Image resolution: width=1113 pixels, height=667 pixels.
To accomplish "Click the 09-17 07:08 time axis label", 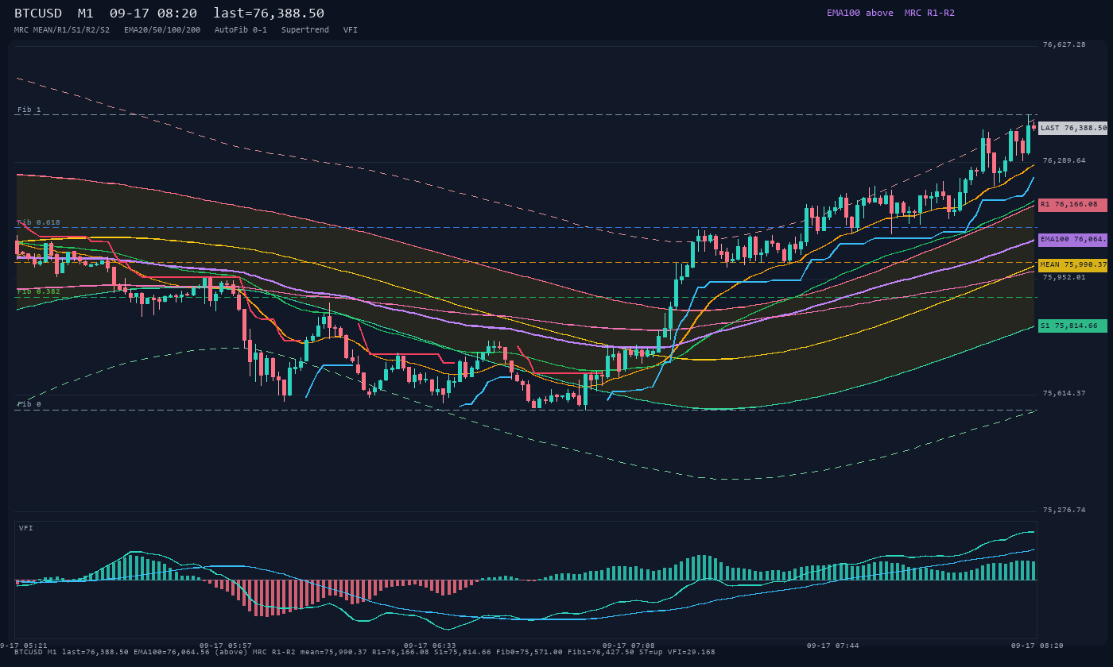I will point(629,646).
